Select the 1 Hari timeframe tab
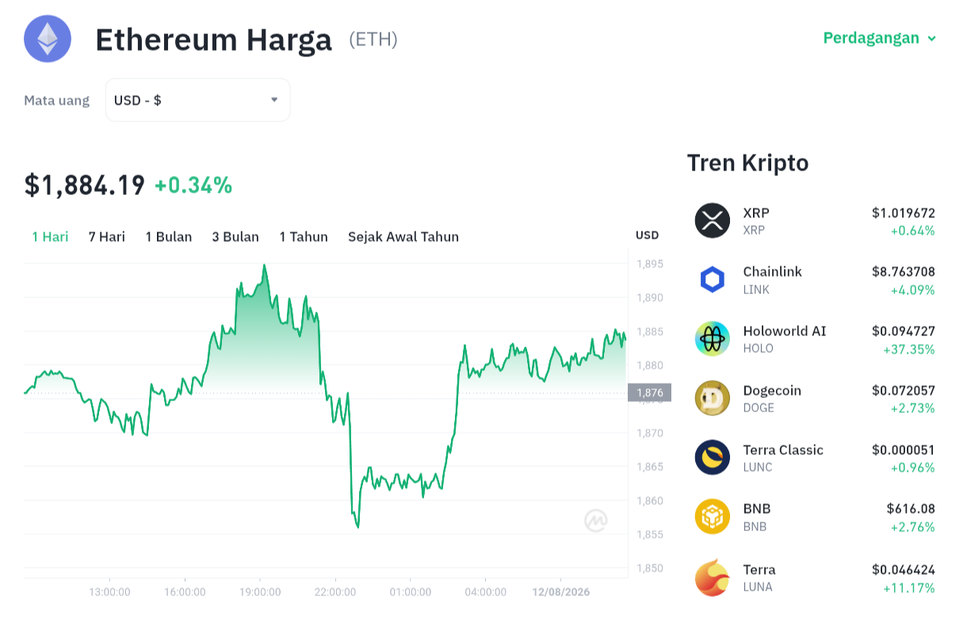The image size is (967, 627). (50, 236)
